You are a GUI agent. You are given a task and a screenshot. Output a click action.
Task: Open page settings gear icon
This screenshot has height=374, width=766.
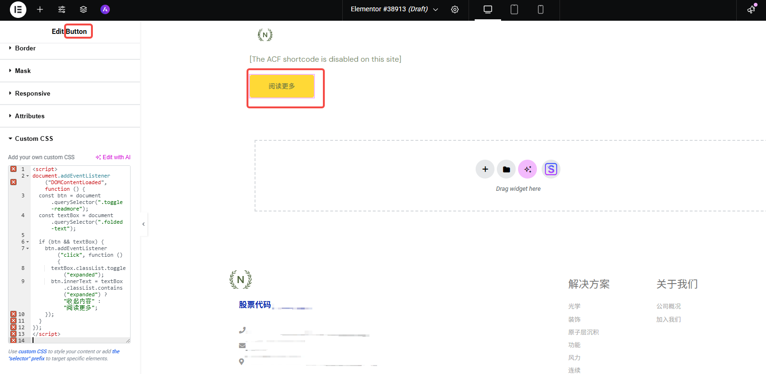[455, 9]
